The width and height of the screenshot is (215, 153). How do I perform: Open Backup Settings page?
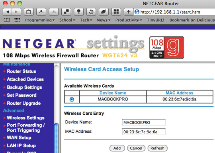[24, 87]
